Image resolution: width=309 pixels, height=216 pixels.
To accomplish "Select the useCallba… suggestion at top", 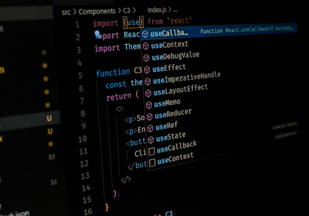I will (x=219, y=32).
